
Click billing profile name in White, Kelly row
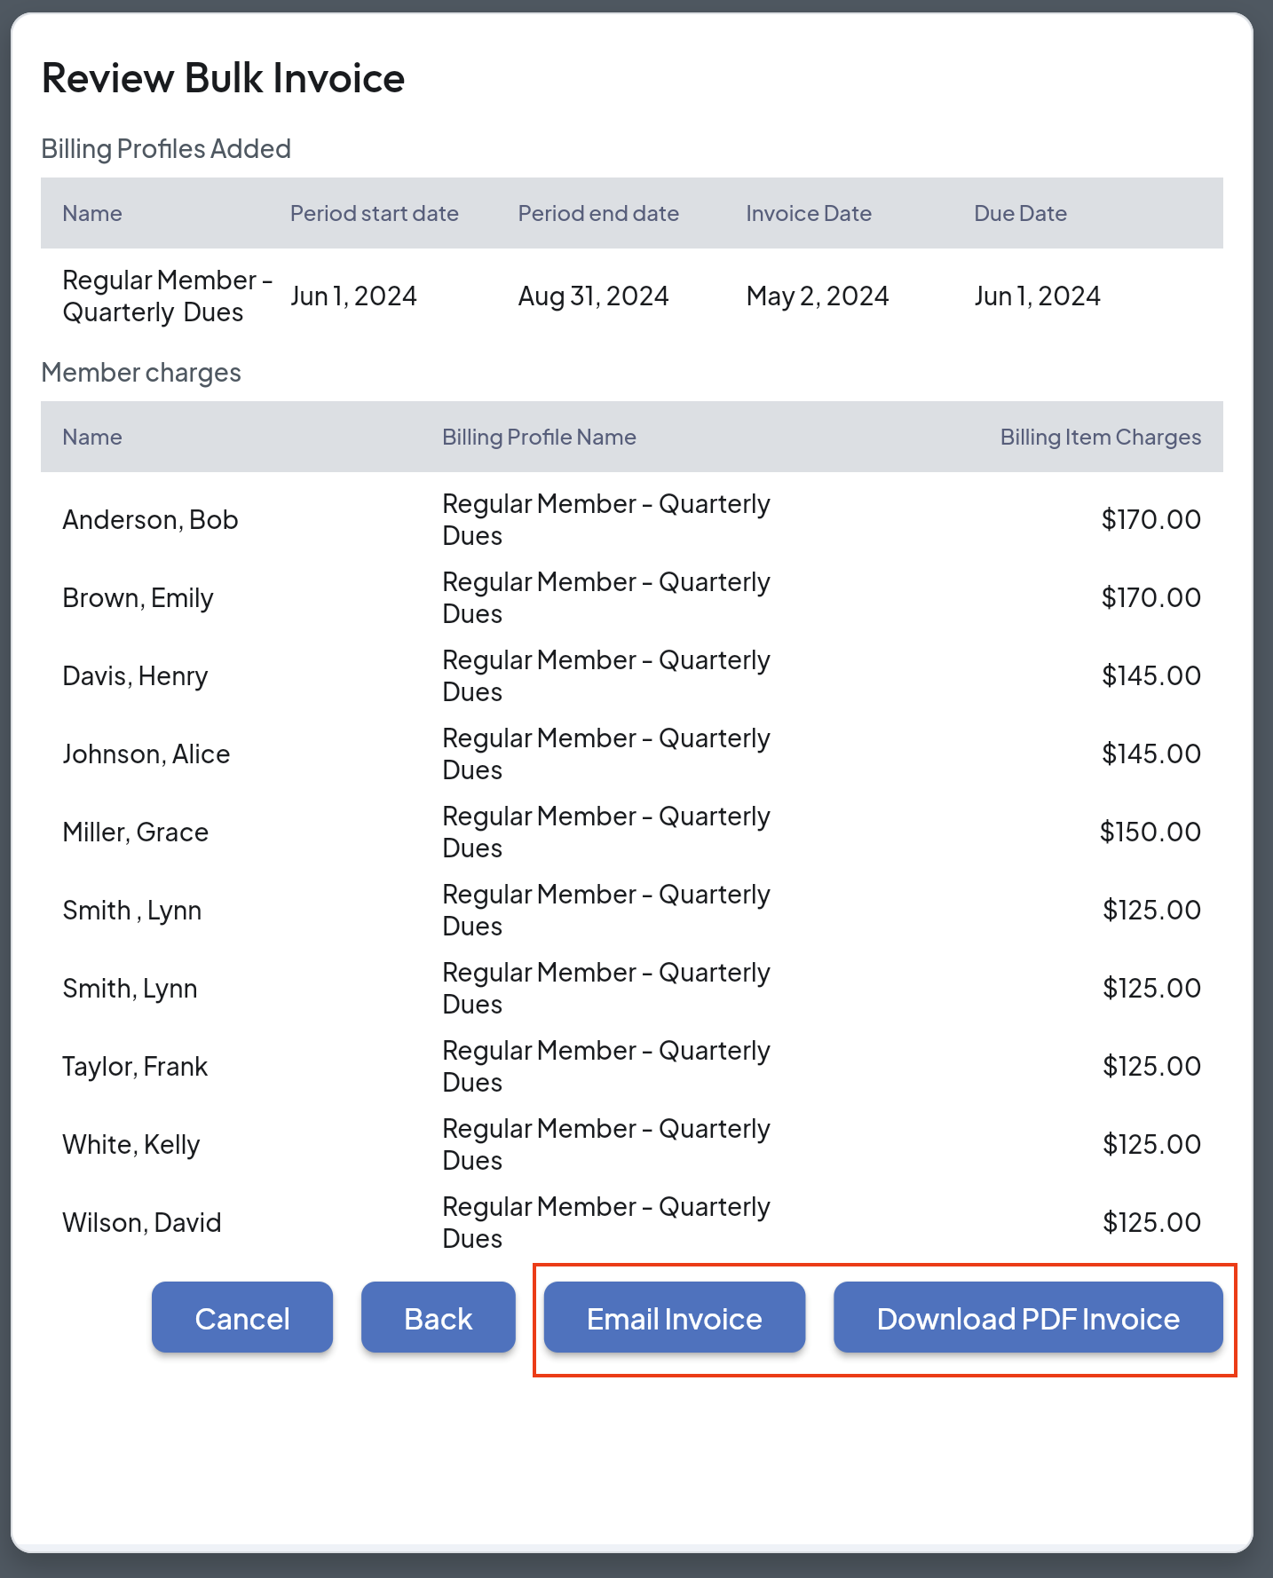click(x=606, y=1144)
